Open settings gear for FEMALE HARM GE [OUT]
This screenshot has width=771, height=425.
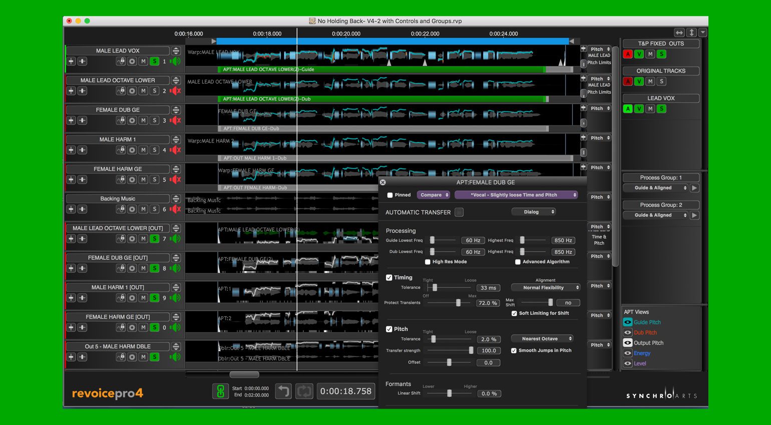(x=132, y=327)
